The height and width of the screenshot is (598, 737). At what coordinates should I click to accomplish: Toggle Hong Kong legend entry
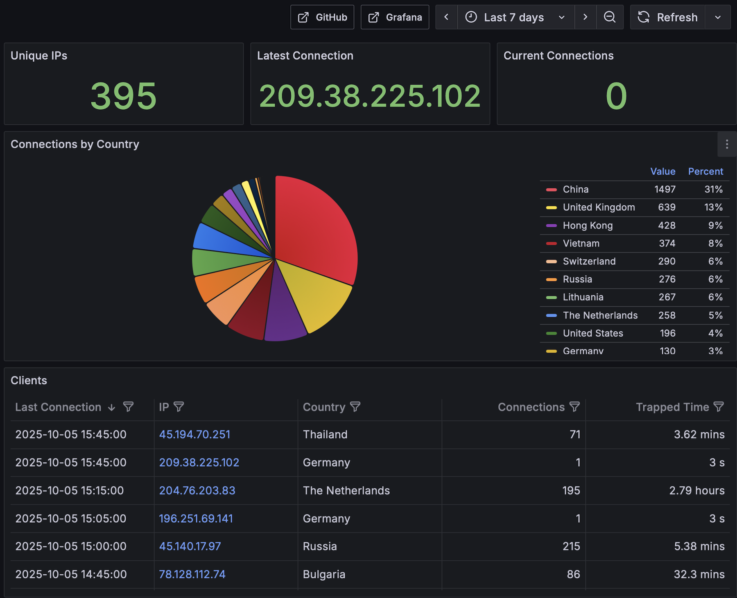click(587, 226)
